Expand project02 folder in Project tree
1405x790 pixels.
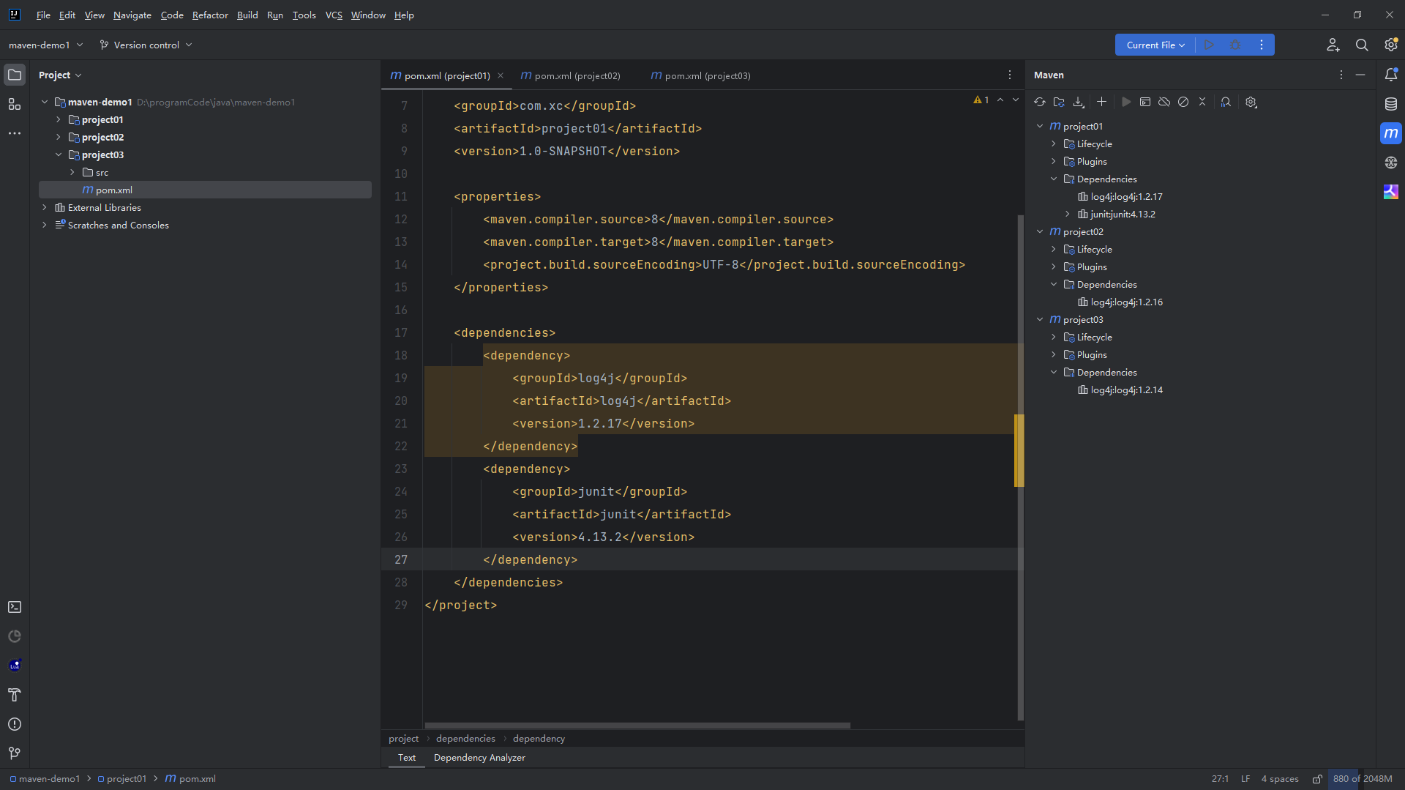[x=59, y=138]
